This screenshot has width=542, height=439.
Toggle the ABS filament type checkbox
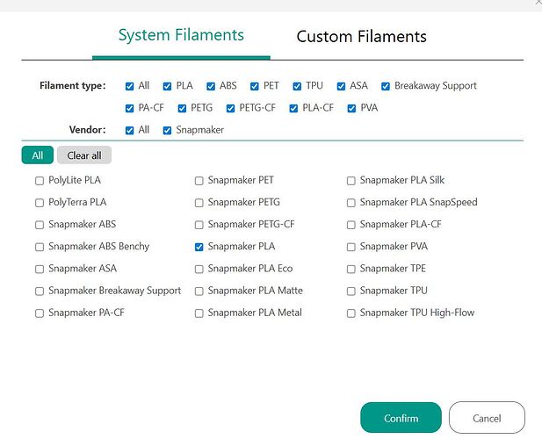click(x=211, y=86)
